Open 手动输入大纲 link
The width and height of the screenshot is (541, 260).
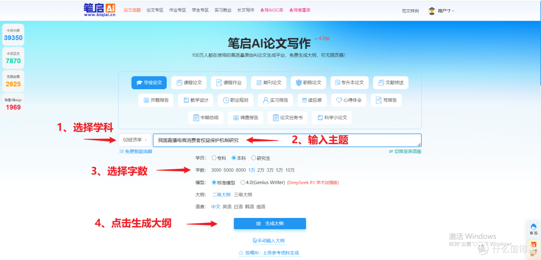pyautogui.click(x=269, y=240)
